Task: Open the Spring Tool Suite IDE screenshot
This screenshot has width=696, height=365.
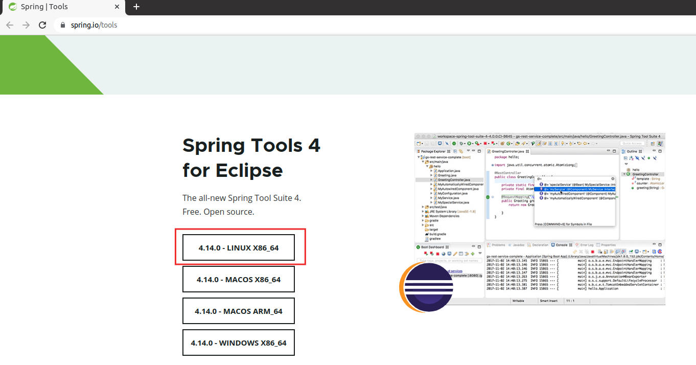Action: [x=540, y=219]
